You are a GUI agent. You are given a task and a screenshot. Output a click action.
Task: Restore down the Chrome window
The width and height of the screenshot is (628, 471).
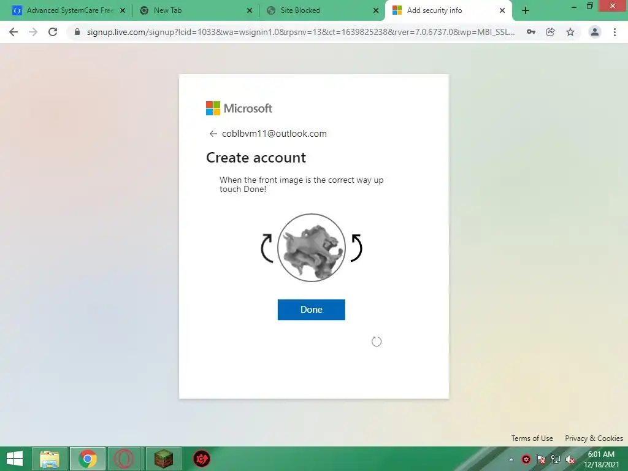(x=589, y=6)
